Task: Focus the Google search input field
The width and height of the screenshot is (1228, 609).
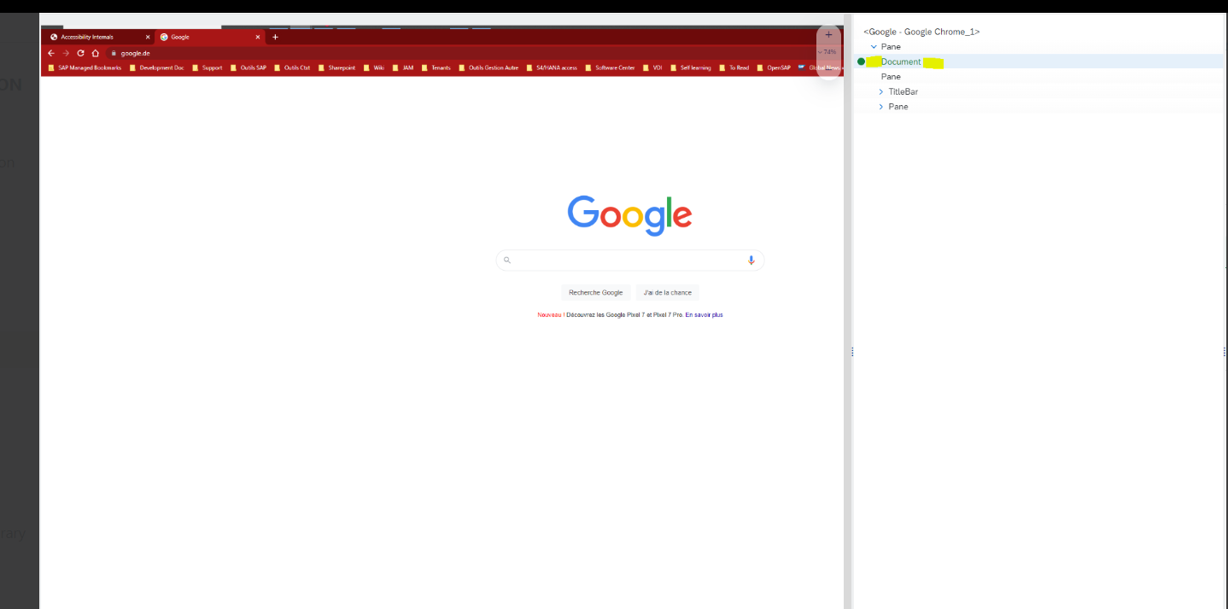Action: 629,261
